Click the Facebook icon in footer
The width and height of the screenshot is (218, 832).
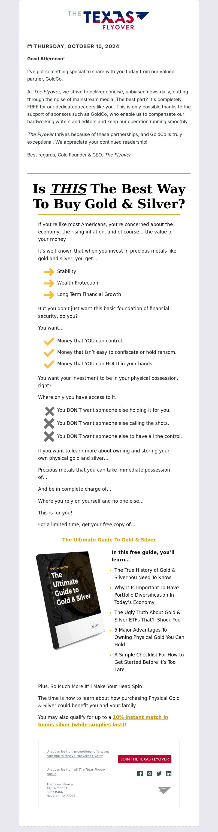140,774
